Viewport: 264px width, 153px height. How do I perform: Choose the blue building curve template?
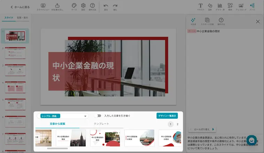tap(170, 138)
